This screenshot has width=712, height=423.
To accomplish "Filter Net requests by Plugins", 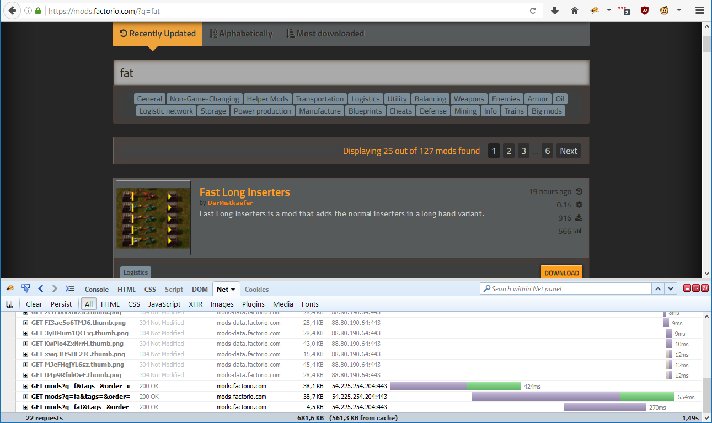I will 254,304.
